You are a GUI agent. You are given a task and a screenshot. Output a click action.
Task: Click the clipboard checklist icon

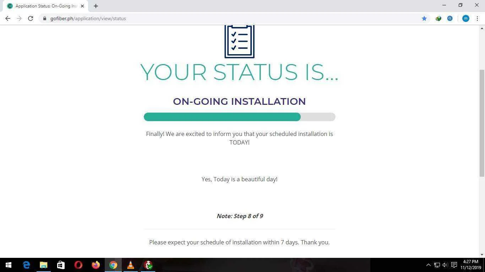(x=240, y=41)
